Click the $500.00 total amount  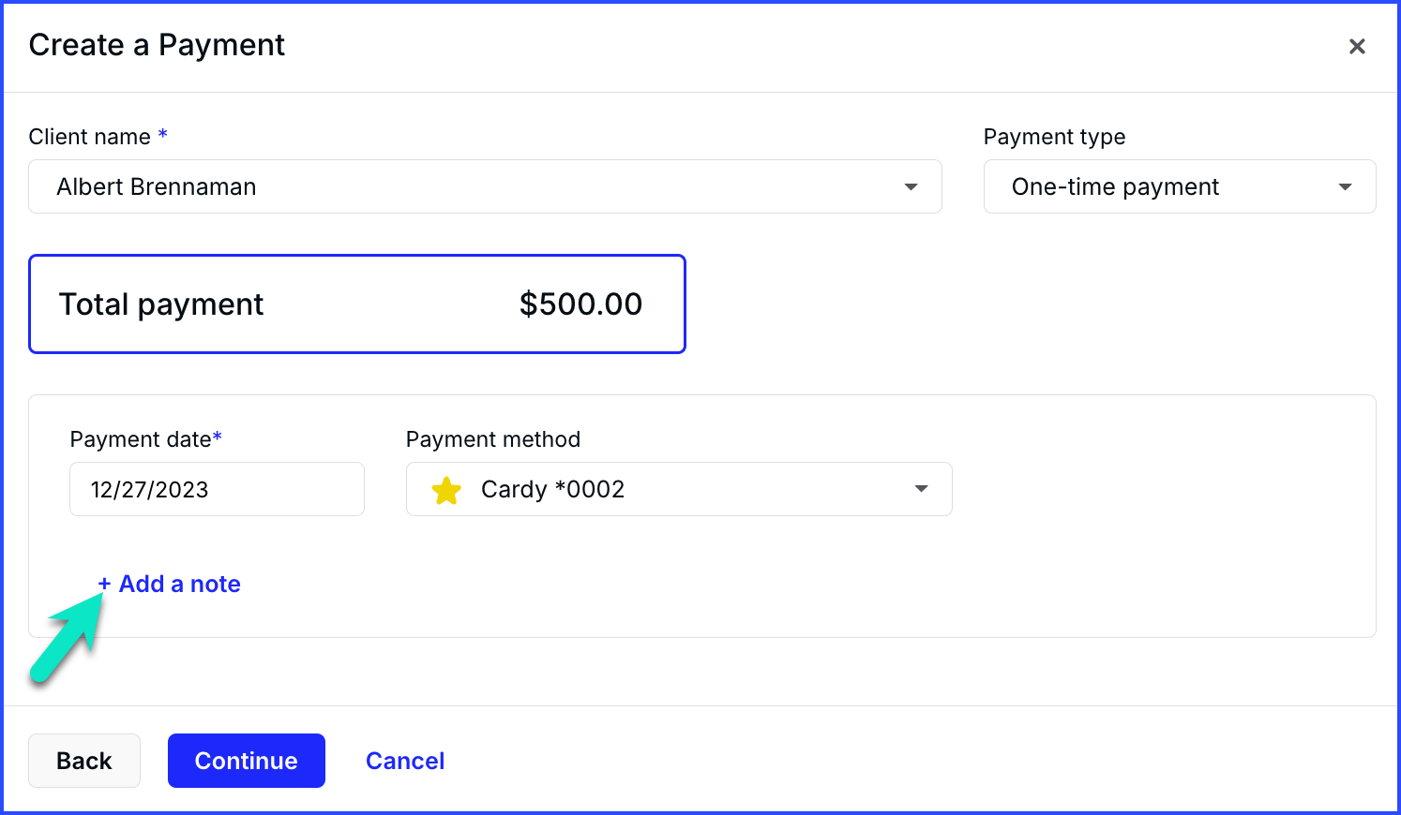point(581,304)
